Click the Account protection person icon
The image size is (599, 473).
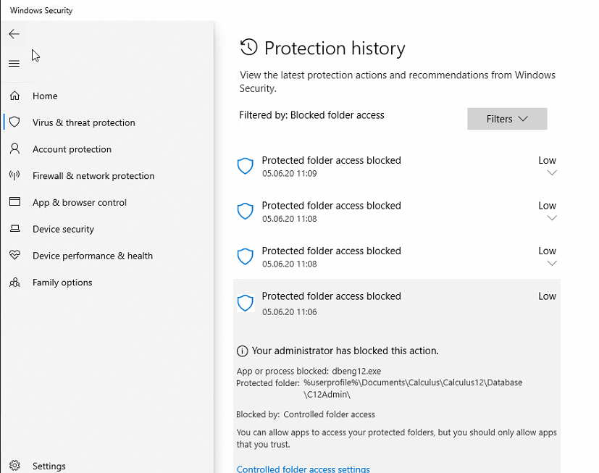point(14,149)
